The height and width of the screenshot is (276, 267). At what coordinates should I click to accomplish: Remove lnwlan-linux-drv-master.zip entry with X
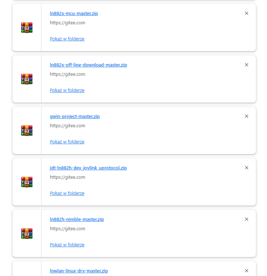[x=247, y=271]
